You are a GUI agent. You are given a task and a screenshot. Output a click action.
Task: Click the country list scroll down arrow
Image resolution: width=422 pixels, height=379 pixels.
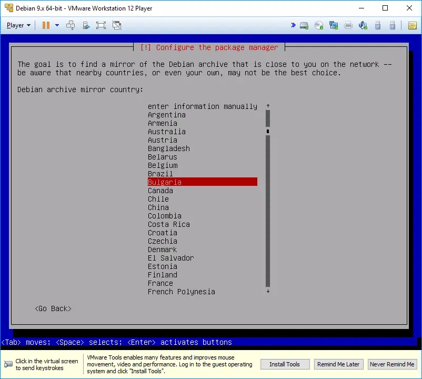(x=268, y=291)
